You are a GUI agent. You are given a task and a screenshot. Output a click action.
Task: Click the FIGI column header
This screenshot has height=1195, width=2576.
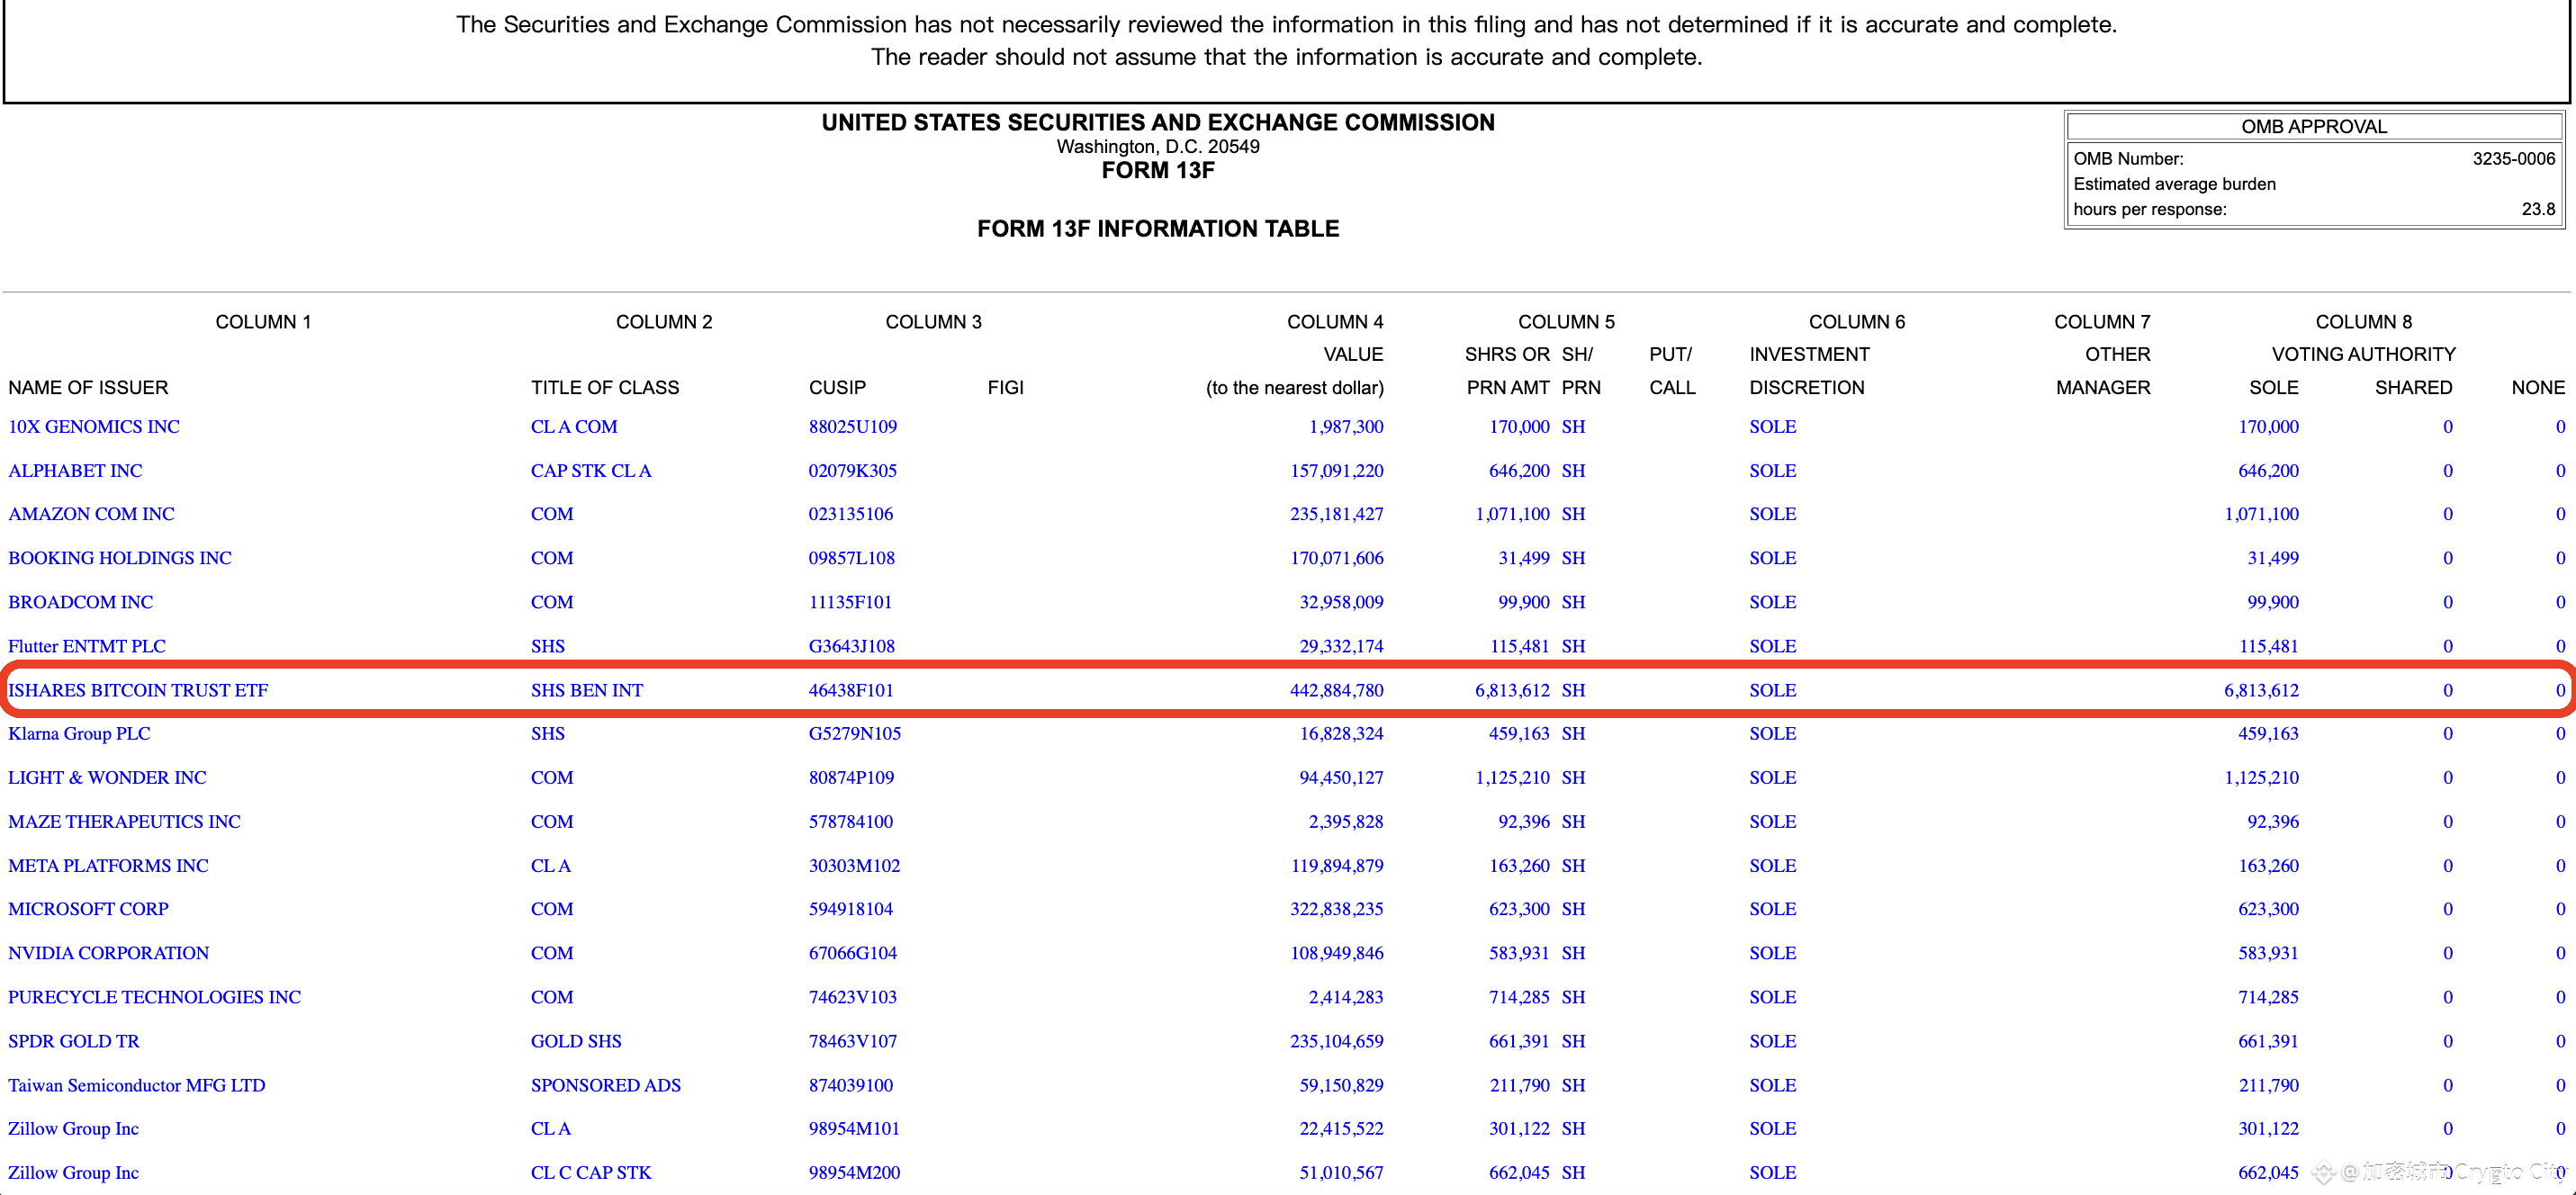coord(1005,388)
